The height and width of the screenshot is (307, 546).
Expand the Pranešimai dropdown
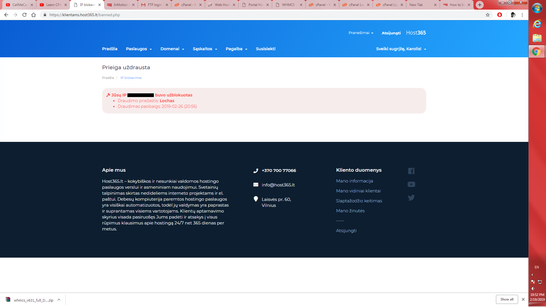pos(361,33)
